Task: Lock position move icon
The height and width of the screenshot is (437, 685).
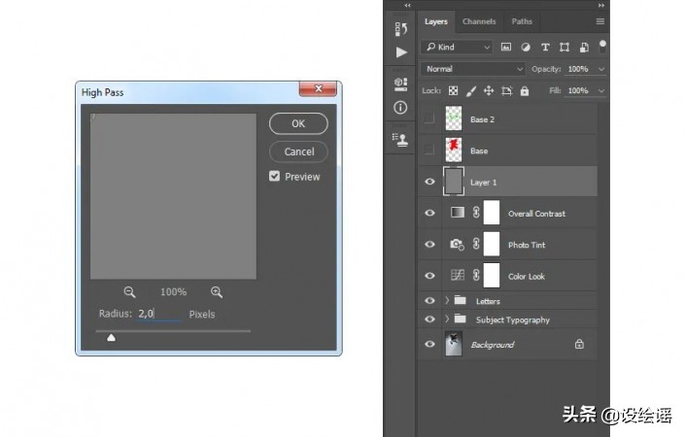Action: pos(489,91)
